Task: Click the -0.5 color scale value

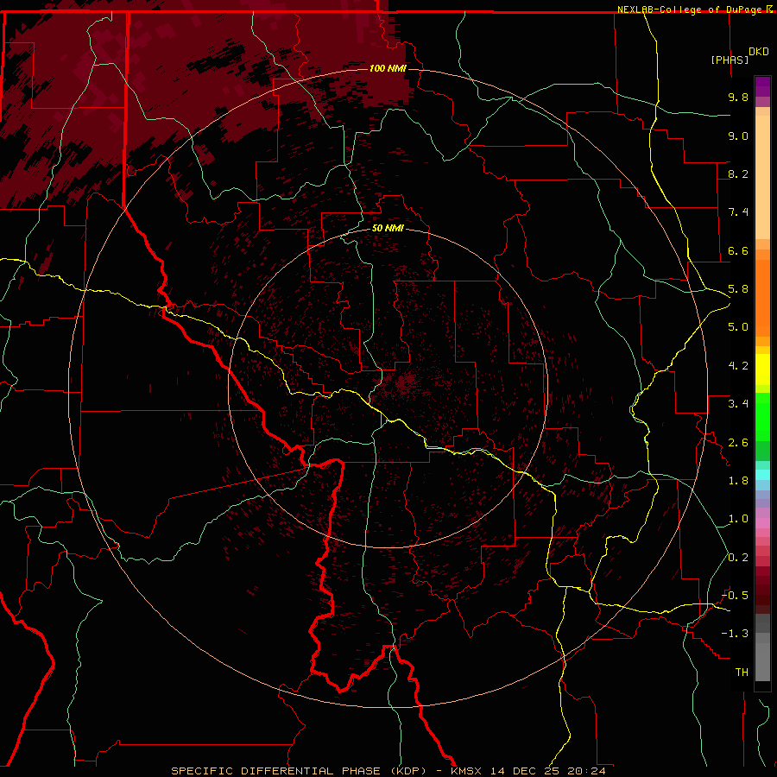Action: (735, 596)
